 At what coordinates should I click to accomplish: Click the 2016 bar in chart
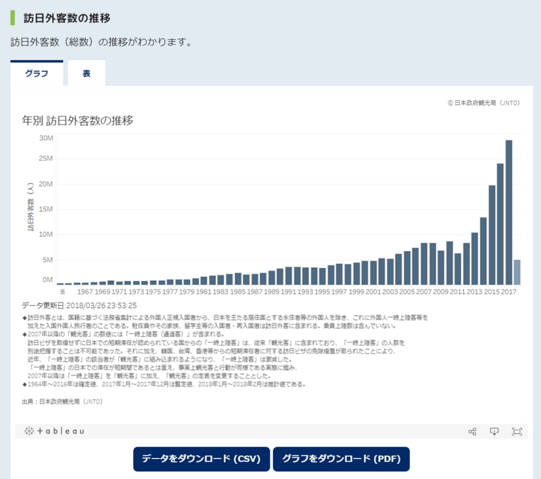[500, 224]
